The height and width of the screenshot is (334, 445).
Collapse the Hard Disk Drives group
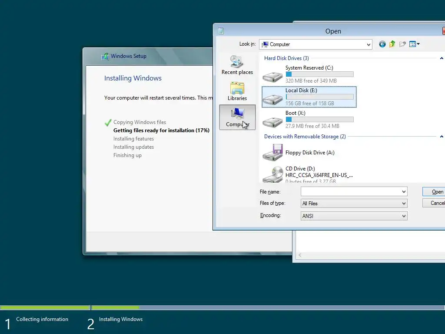coord(442,58)
